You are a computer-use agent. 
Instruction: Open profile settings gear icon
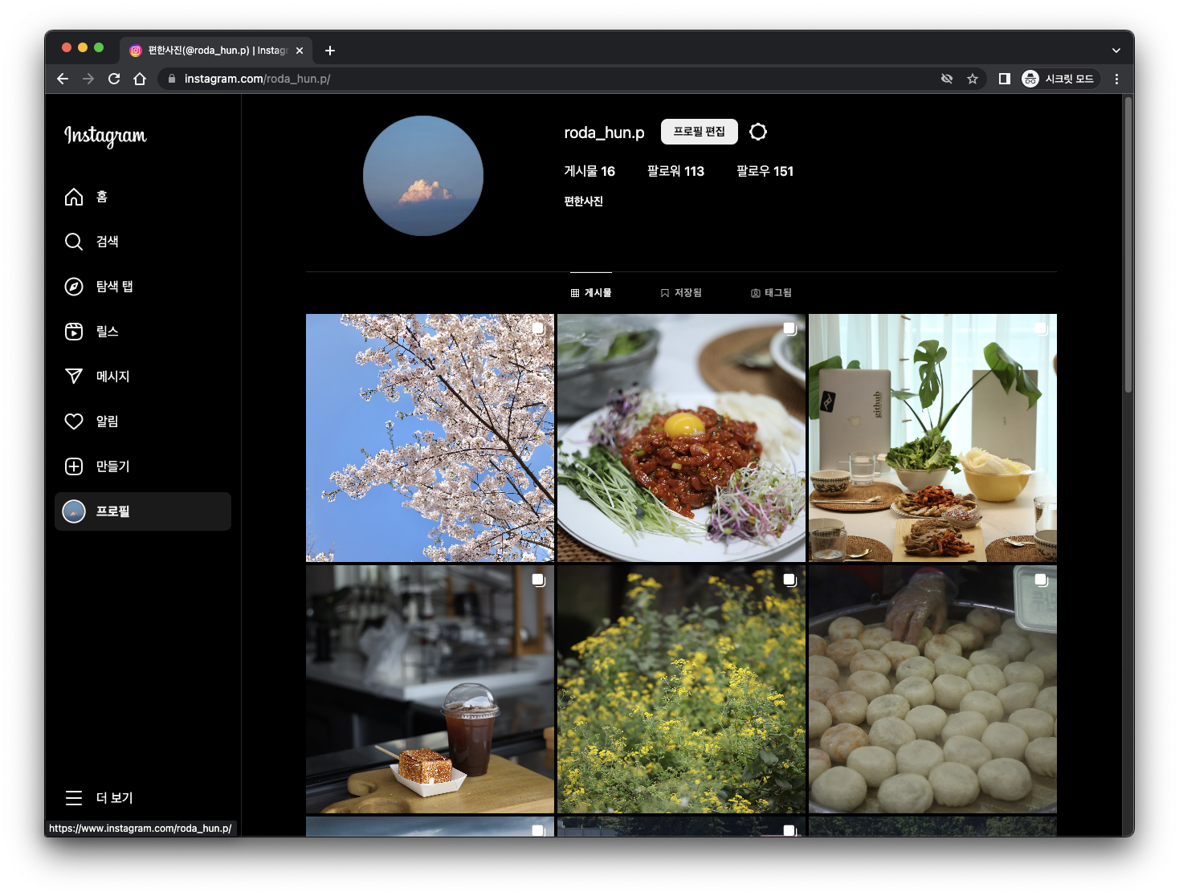pos(758,132)
